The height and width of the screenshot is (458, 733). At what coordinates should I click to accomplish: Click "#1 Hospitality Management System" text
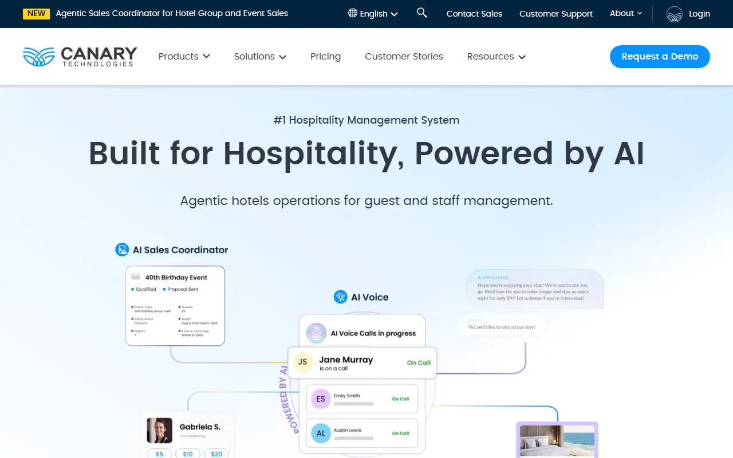[366, 120]
